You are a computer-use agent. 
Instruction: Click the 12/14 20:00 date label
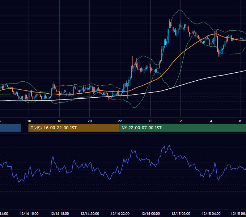pyautogui.click(x=90, y=213)
